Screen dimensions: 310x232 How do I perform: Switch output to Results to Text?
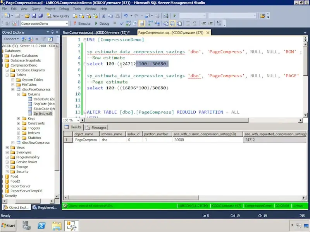point(166,24)
